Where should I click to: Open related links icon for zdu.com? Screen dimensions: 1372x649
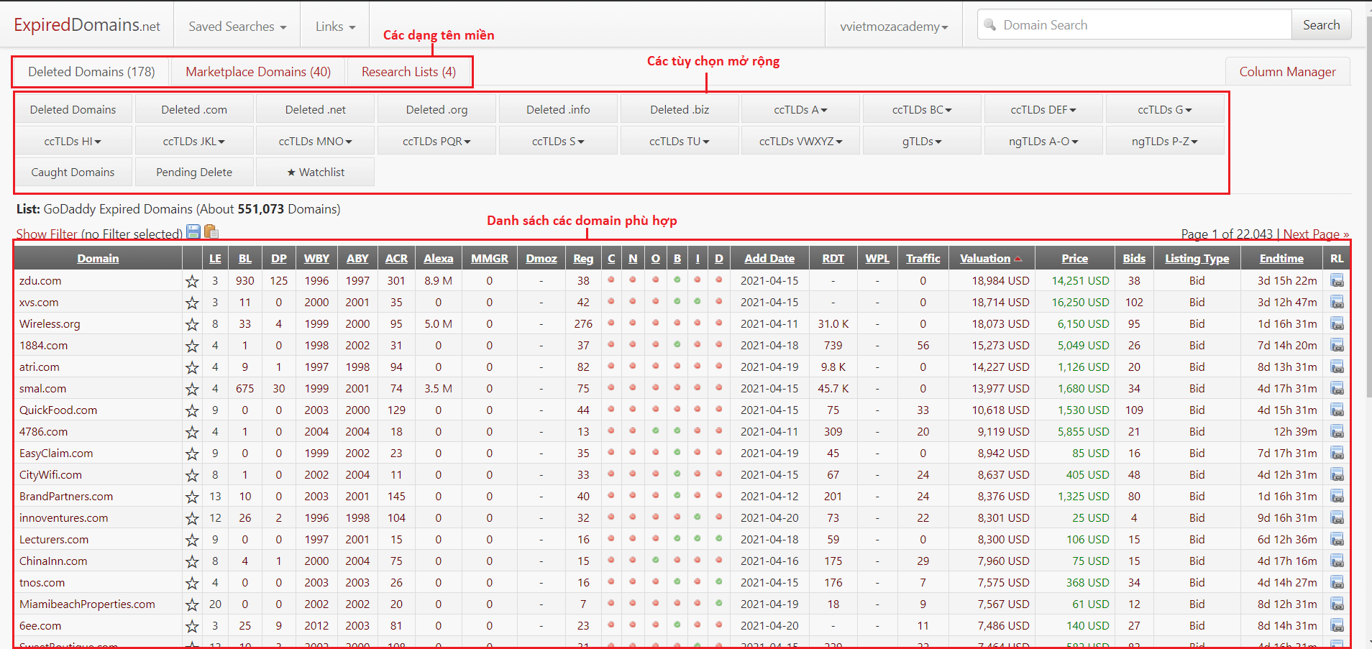pyautogui.click(x=1337, y=281)
